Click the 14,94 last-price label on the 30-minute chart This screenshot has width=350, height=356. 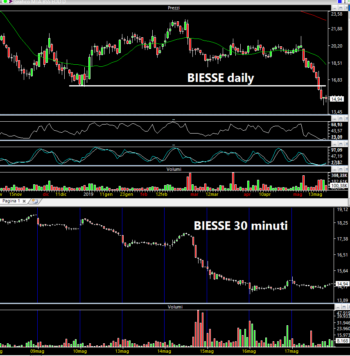(342, 284)
